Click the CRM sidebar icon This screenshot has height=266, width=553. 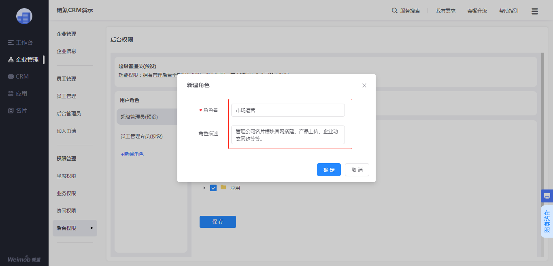pyautogui.click(x=11, y=77)
